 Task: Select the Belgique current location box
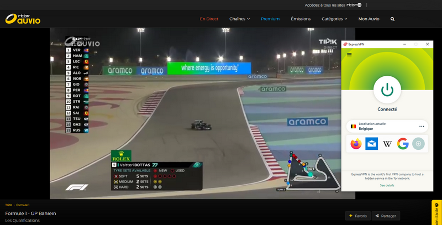tap(387, 126)
